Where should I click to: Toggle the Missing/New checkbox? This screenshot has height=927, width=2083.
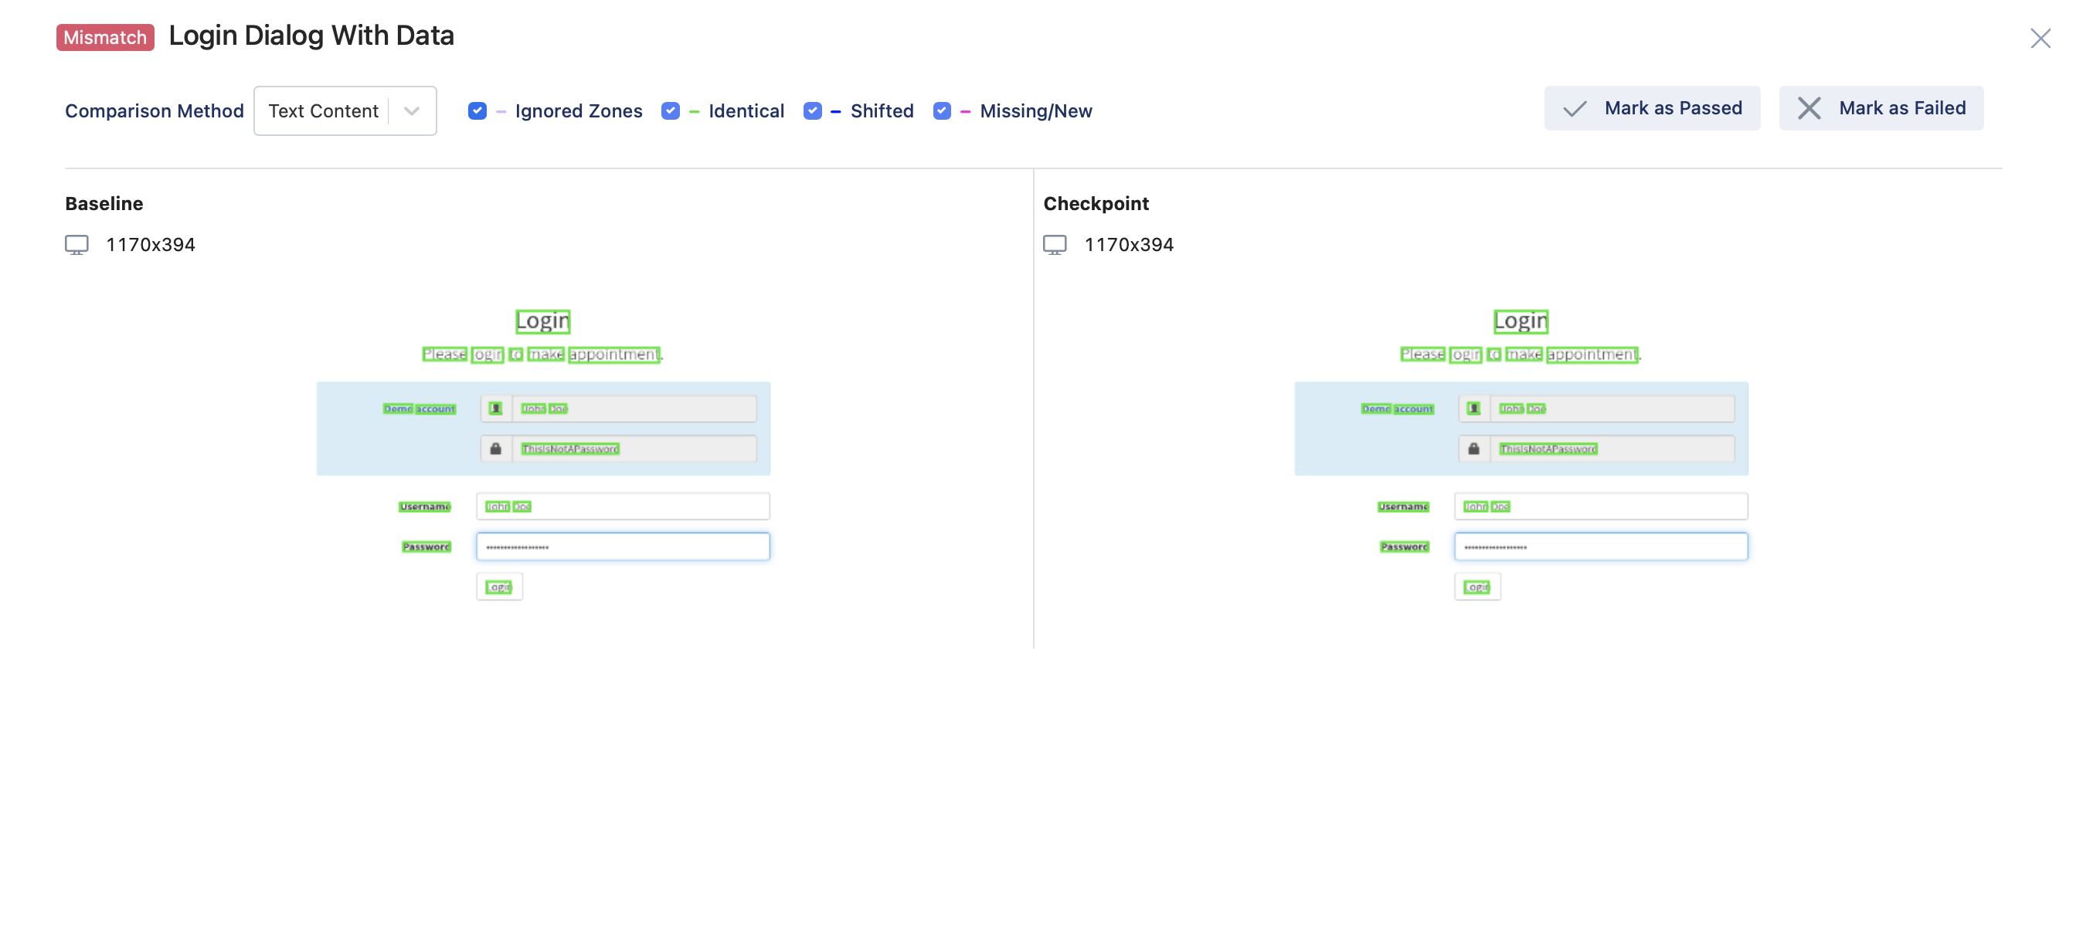click(x=942, y=109)
